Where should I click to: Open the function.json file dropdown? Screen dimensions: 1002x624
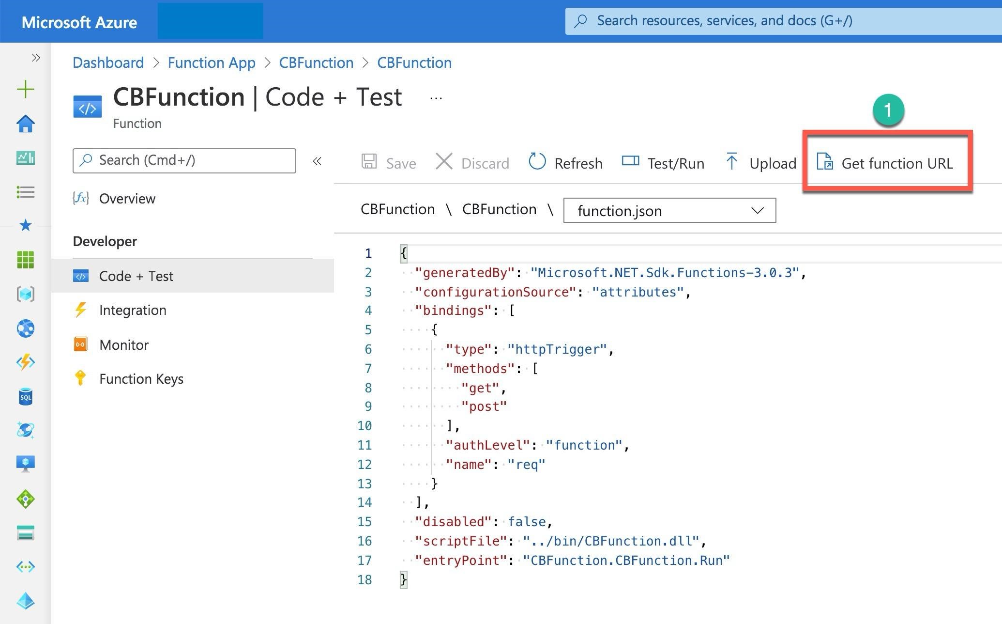669,211
